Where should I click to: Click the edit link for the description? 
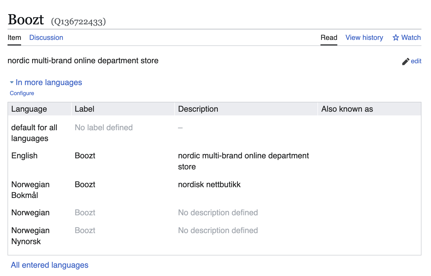(416, 61)
